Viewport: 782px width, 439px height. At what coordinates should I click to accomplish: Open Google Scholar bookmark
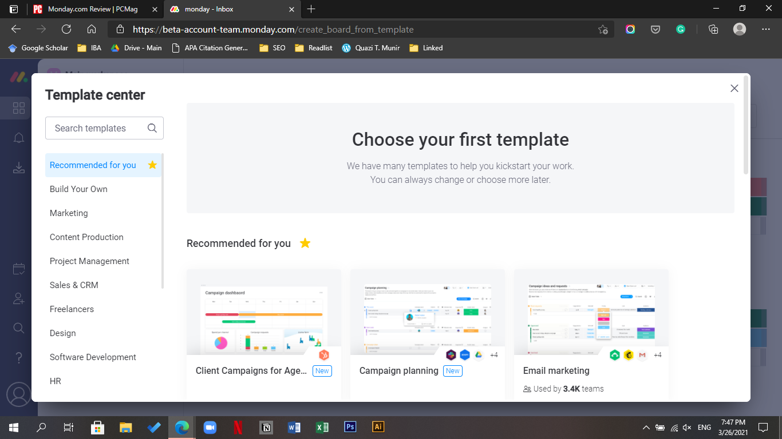click(38, 48)
